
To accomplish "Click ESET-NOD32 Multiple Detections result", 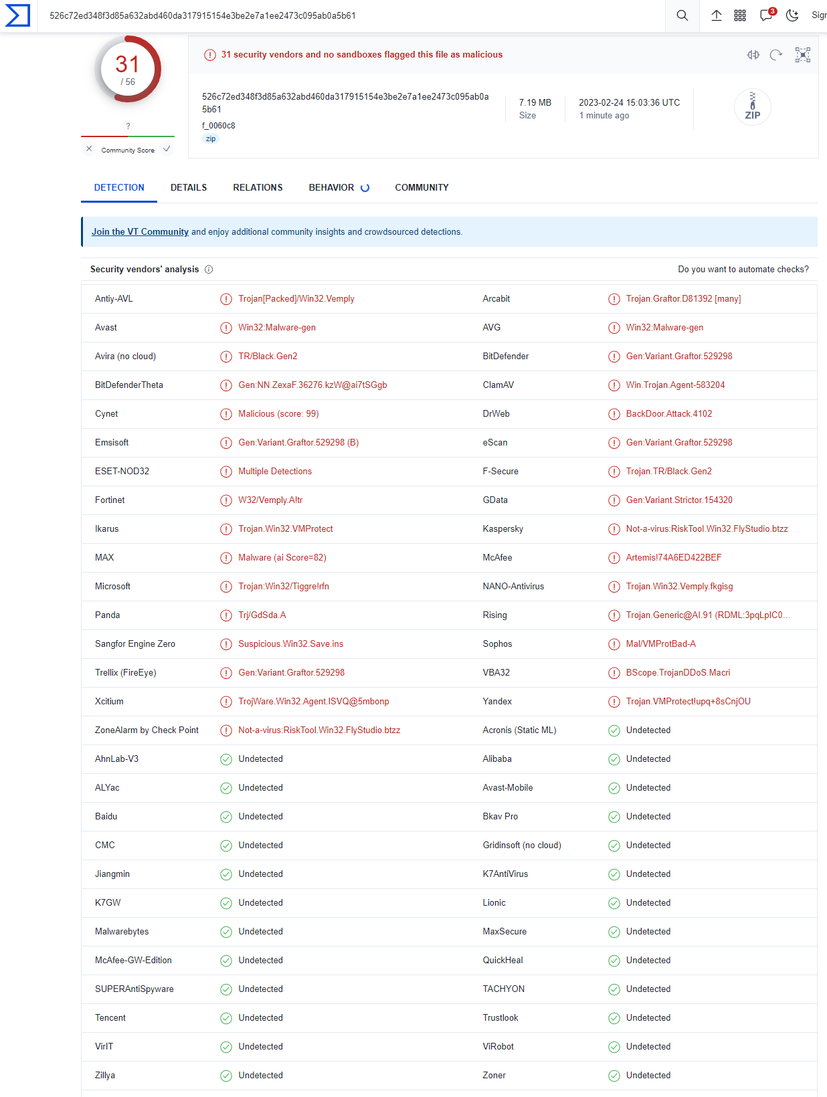I will pyautogui.click(x=275, y=472).
